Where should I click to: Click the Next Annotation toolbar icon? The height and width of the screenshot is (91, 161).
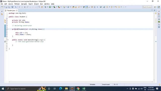tap(107, 7)
